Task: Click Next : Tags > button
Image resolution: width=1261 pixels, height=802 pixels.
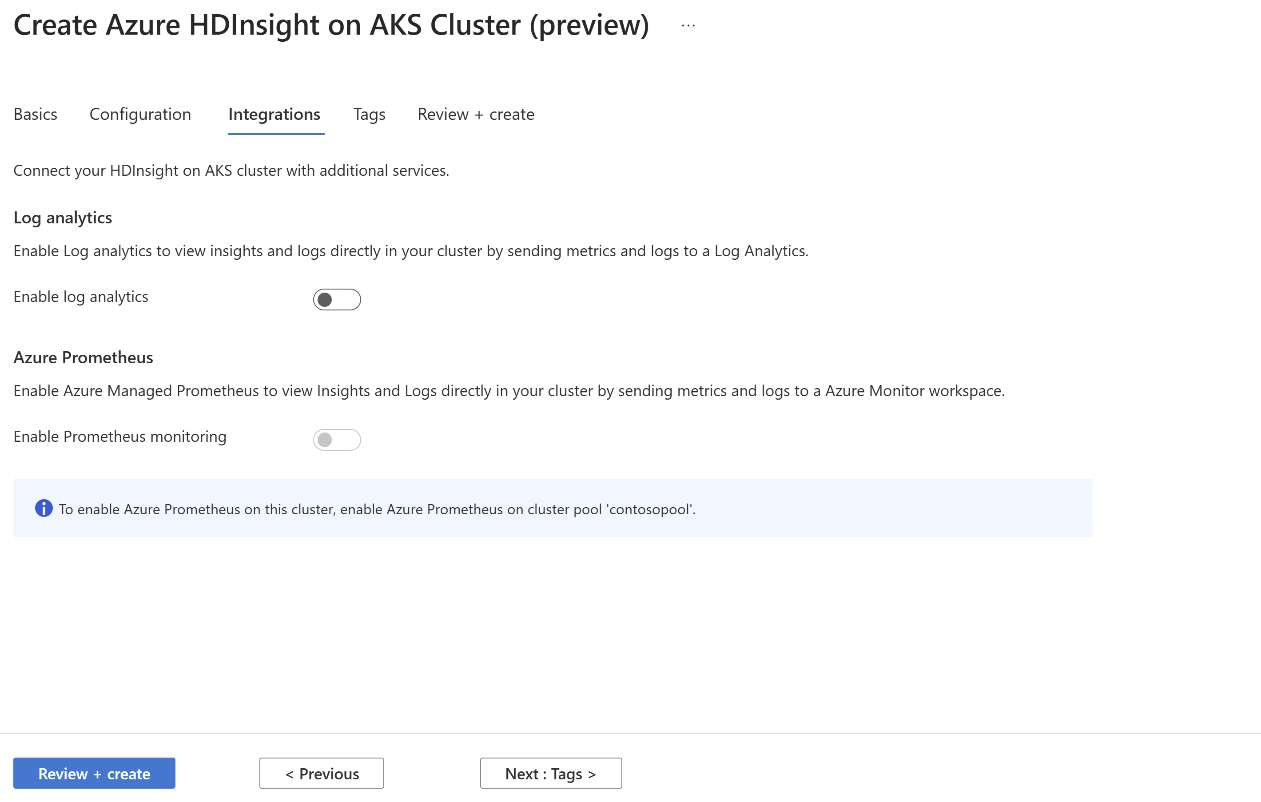Action: [x=549, y=773]
